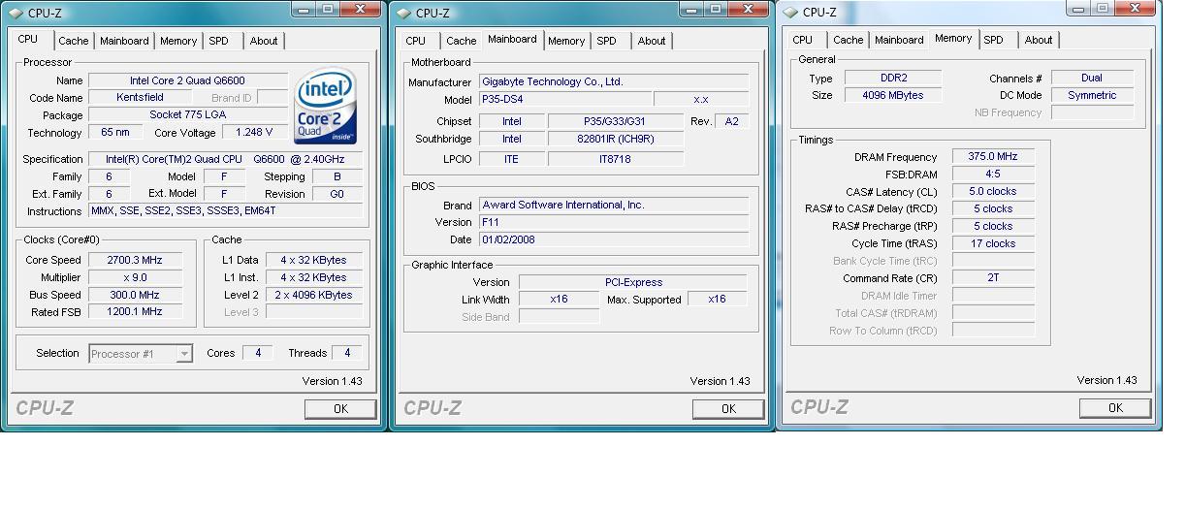Image resolution: width=1186 pixels, height=509 pixels.
Task: Click OK in the right Memory window
Action: tap(1115, 408)
